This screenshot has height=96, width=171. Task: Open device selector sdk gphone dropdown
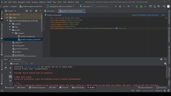pos(61,6)
